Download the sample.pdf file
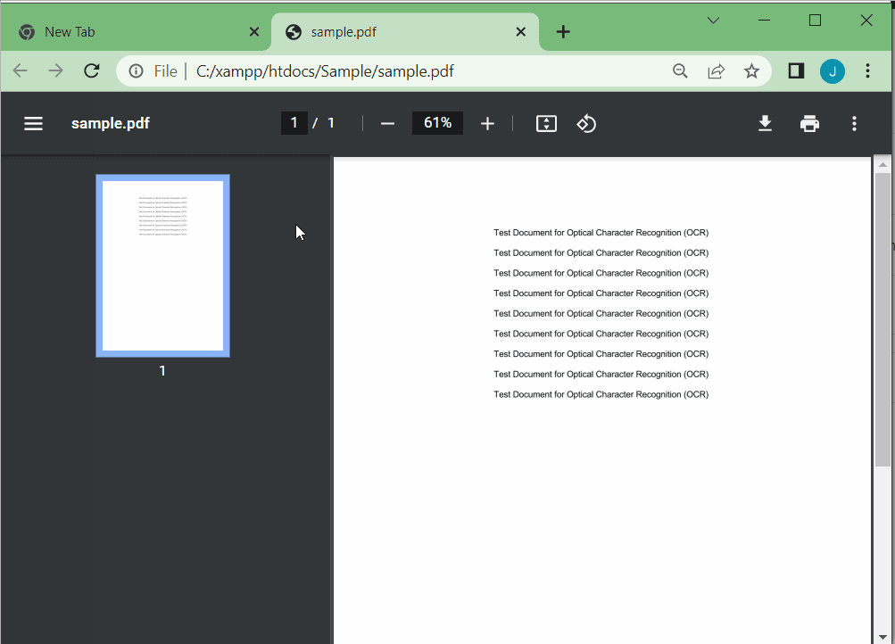The width and height of the screenshot is (895, 644). (765, 123)
